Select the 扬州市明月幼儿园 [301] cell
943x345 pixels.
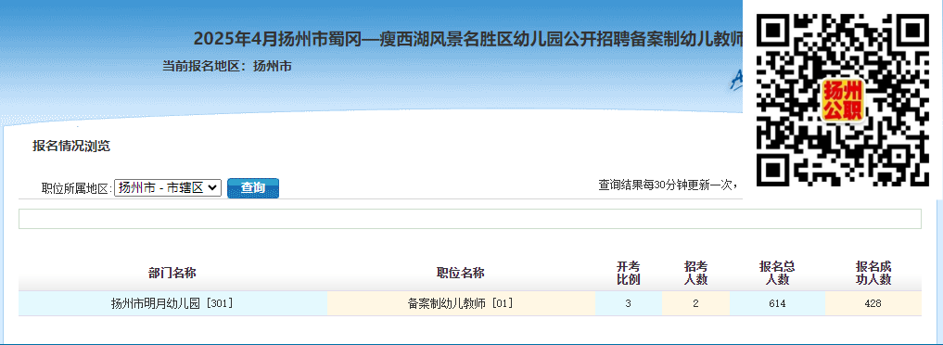172,303
